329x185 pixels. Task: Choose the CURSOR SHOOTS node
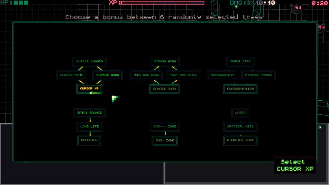tap(89, 61)
